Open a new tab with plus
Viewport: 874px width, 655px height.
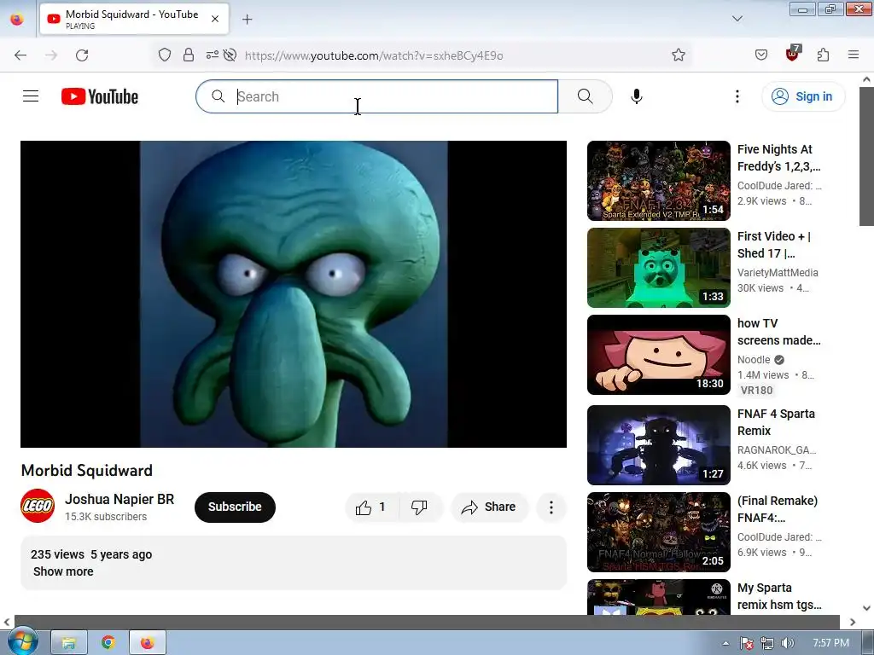tap(247, 20)
